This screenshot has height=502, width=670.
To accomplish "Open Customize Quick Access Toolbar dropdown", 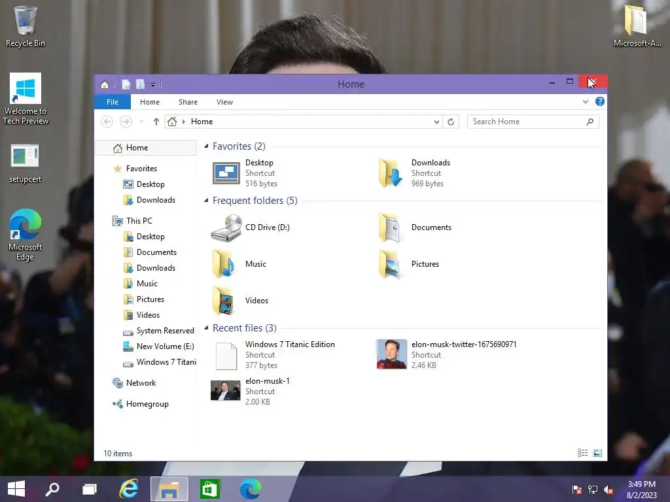I will pyautogui.click(x=152, y=84).
